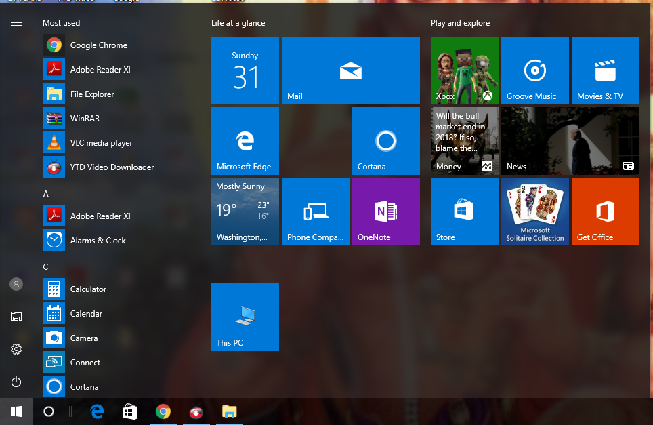Screen dimensions: 653x425
Task: Open the Money bull market tile
Action: (464, 141)
